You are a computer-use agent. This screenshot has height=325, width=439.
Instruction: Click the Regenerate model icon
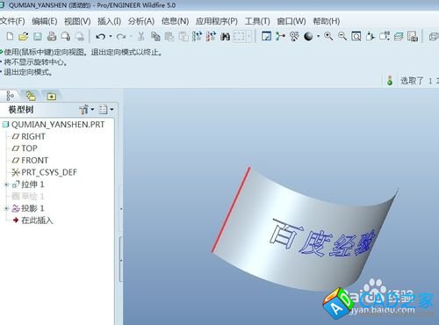(x=197, y=36)
